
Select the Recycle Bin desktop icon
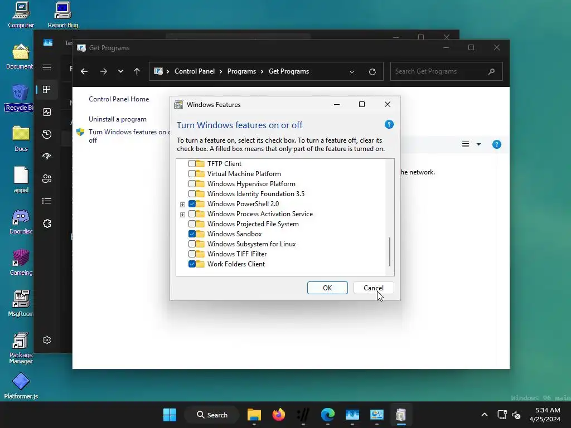(20, 98)
